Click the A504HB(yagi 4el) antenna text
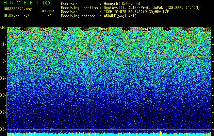214x136 pixels. pos(120,16)
